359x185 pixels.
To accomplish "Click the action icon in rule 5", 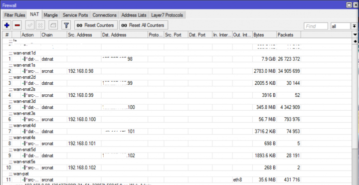I will point(25,107).
